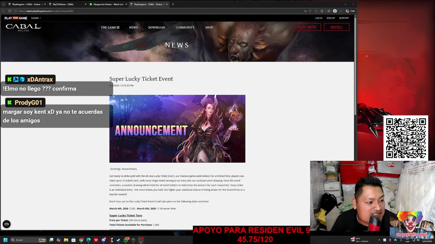Open the browser profile avatar
The width and height of the screenshot is (435, 244).
(x=335, y=11)
